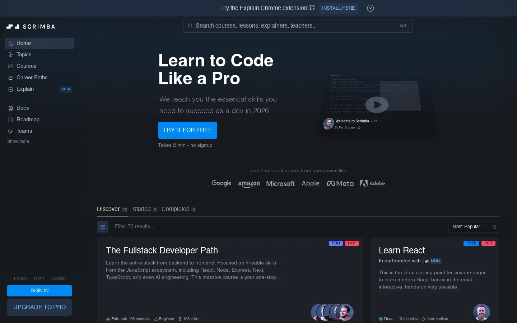Click TRY IT FOR FREE button
The image size is (517, 323).
[187, 130]
